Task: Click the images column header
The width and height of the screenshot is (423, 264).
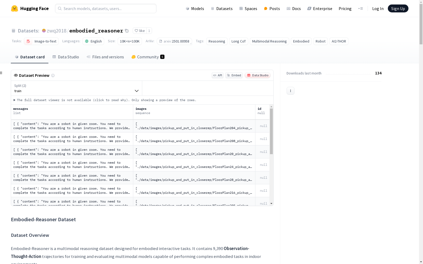Action: [x=194, y=112]
